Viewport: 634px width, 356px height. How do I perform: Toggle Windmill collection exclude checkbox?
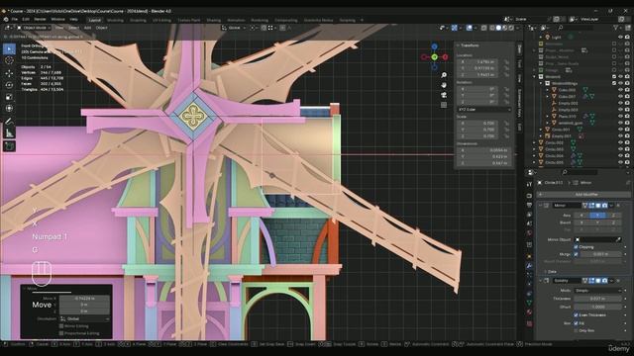pos(614,77)
